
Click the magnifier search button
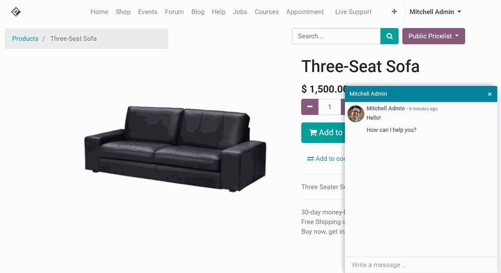(x=389, y=36)
